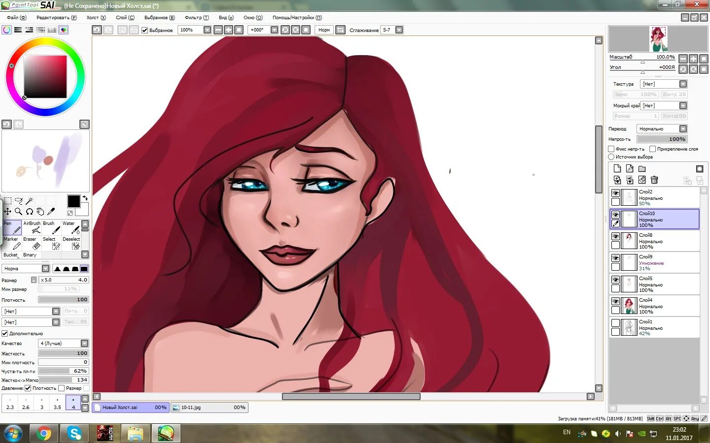Click the layer mask icon
The image size is (710, 443).
699,169
